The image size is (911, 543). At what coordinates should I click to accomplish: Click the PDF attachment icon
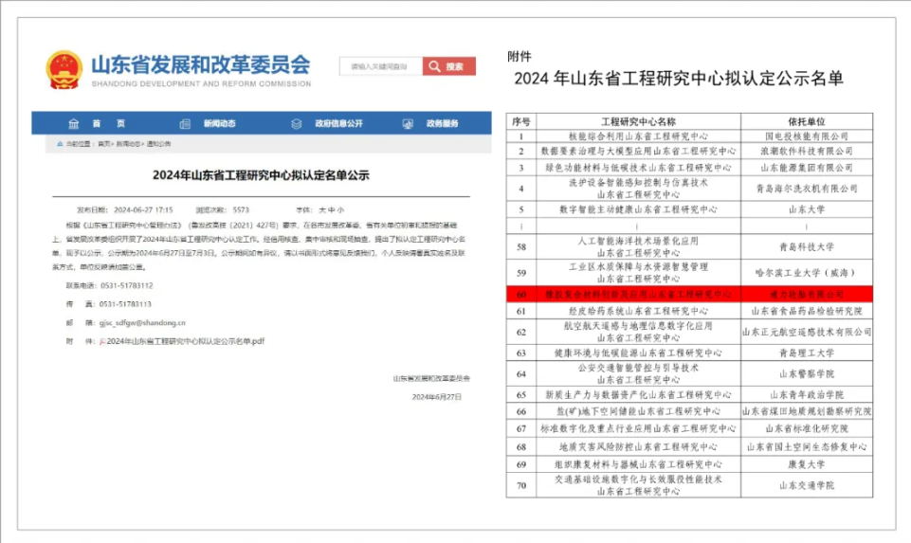coord(101,339)
